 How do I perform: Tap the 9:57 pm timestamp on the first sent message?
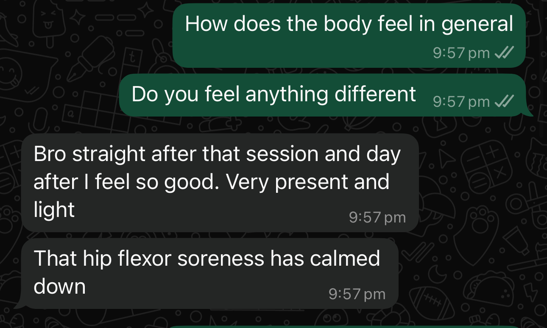pyautogui.click(x=461, y=53)
